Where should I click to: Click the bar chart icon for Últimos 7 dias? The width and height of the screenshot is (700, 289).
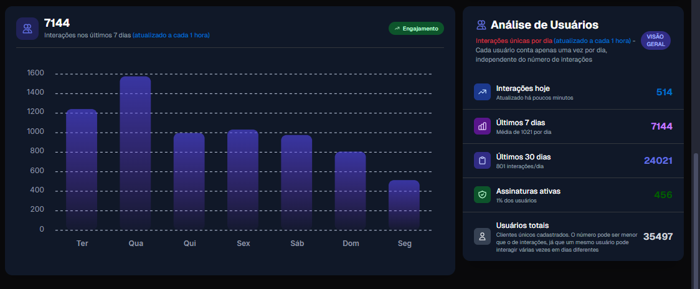[482, 126]
